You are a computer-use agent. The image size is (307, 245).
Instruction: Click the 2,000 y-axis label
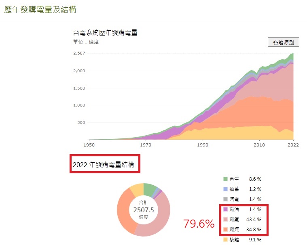tap(79, 71)
